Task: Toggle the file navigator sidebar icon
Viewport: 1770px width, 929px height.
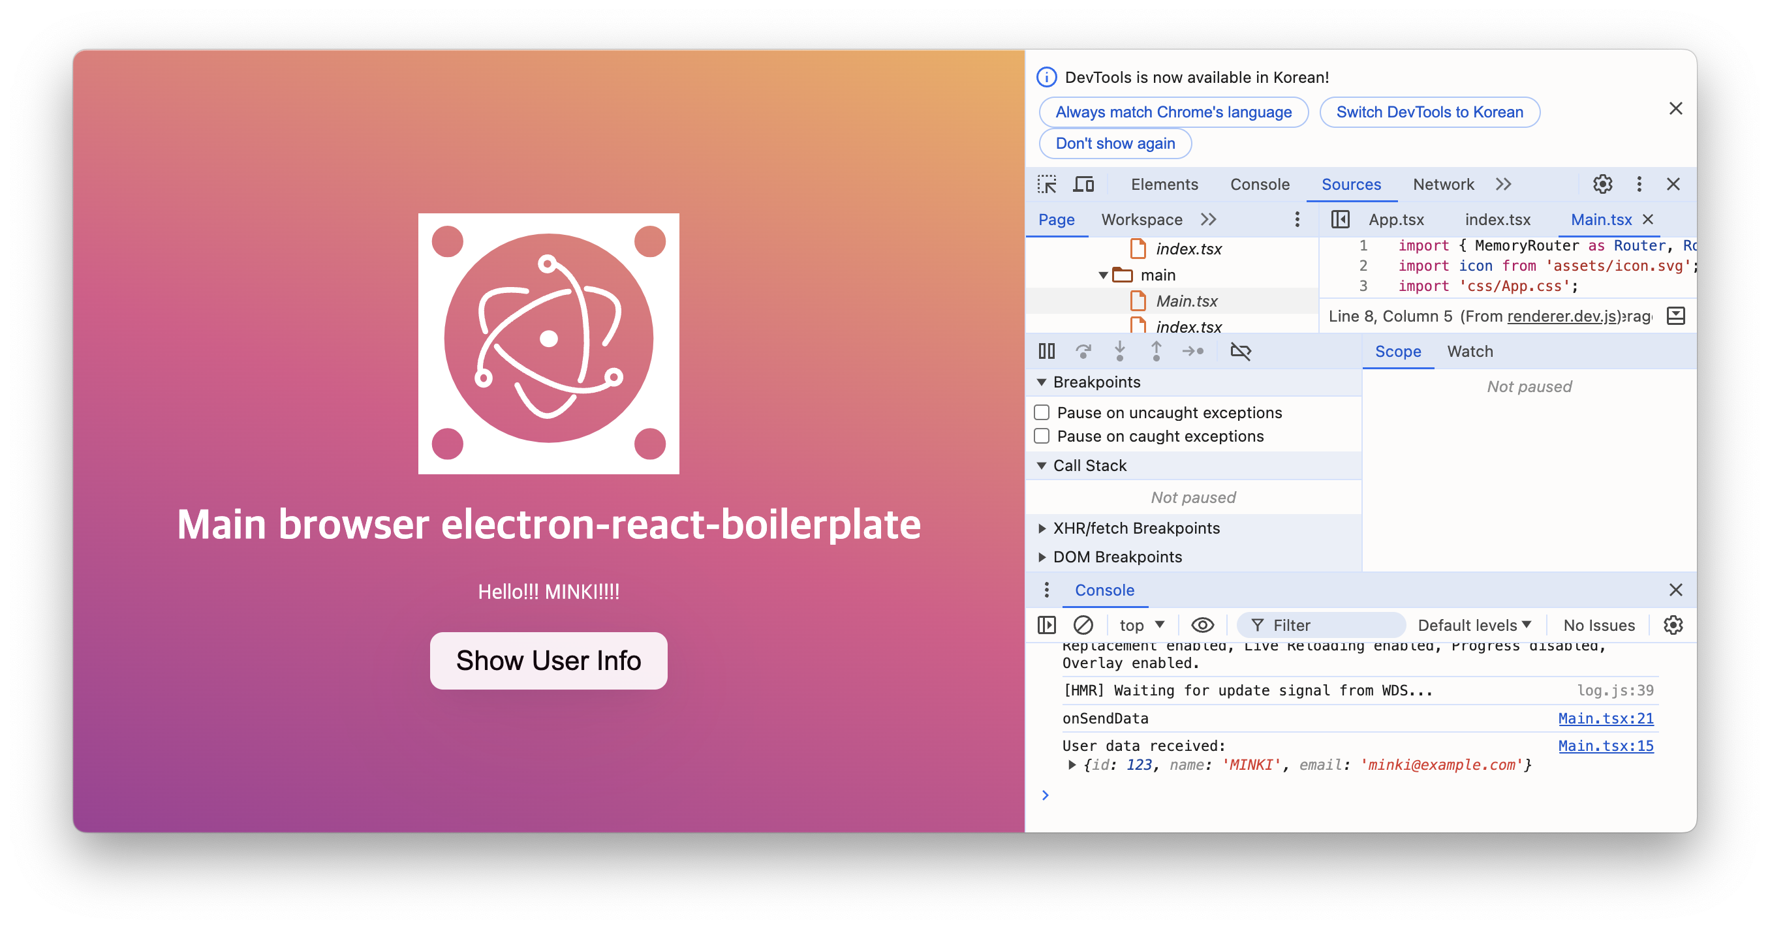Action: pos(1340,220)
